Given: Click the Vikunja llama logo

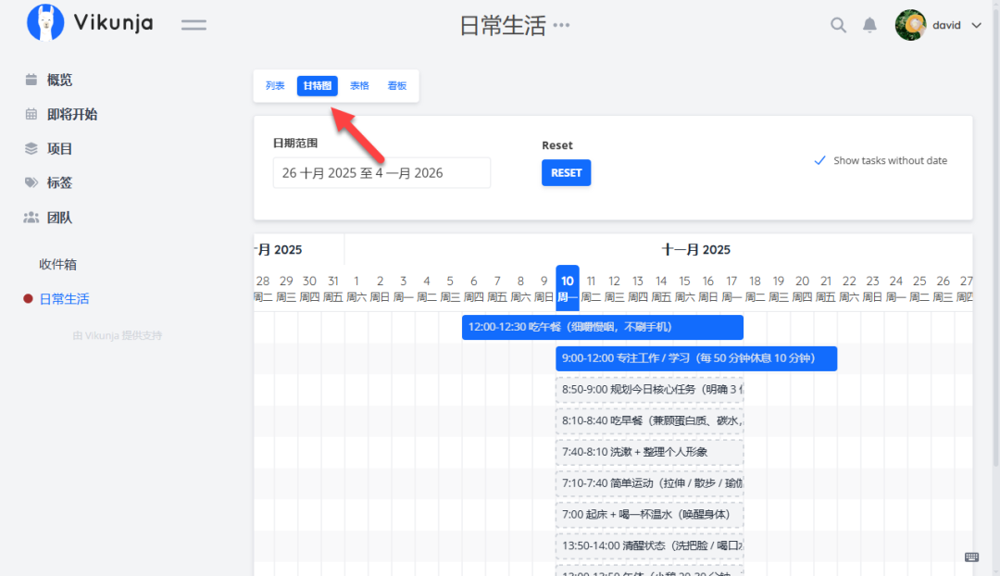Looking at the screenshot, I should 45,22.
